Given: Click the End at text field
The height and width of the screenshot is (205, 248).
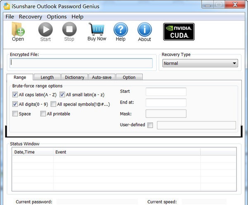Looking at the screenshot, I should click(x=166, y=103).
